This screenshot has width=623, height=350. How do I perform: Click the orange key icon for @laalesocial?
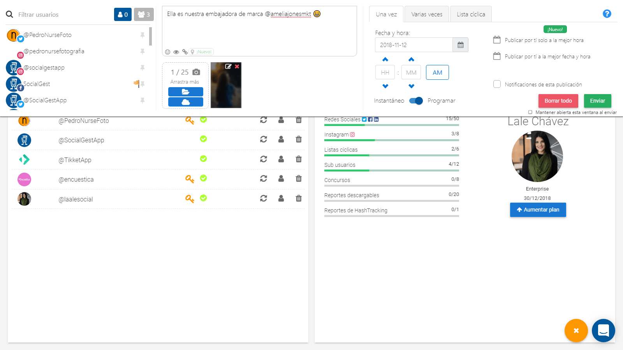tap(190, 199)
